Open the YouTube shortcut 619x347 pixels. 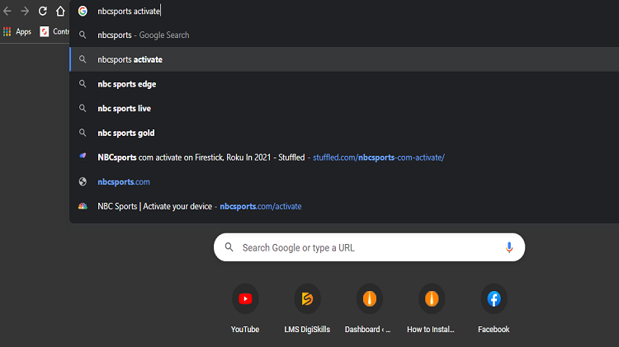point(245,299)
